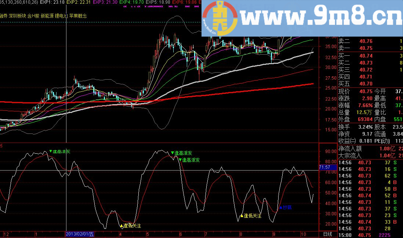Select the 日线 period label
Screen dimensions: 403x238
click(328, 234)
